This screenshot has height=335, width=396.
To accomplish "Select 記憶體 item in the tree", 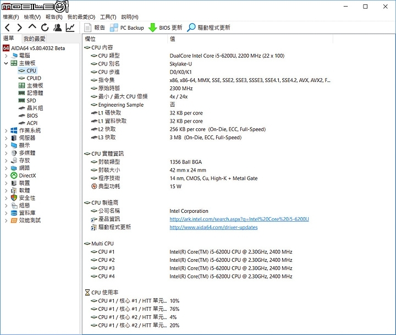I will coord(31,93).
